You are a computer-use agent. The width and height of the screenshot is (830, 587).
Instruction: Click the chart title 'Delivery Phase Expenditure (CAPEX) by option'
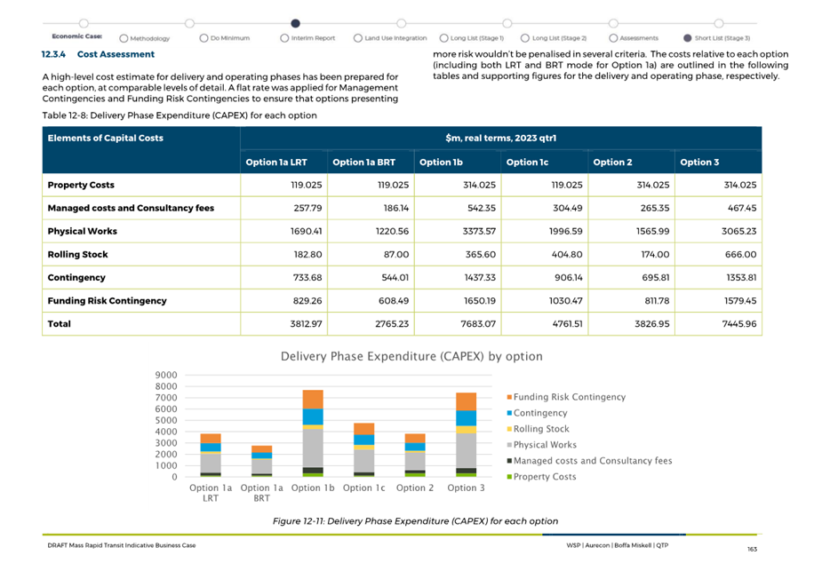[411, 356]
